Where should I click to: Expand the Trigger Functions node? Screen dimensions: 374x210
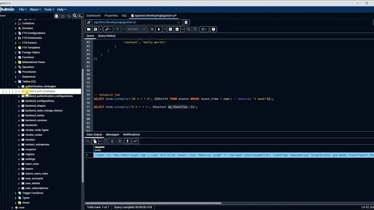pyautogui.click(x=16, y=193)
